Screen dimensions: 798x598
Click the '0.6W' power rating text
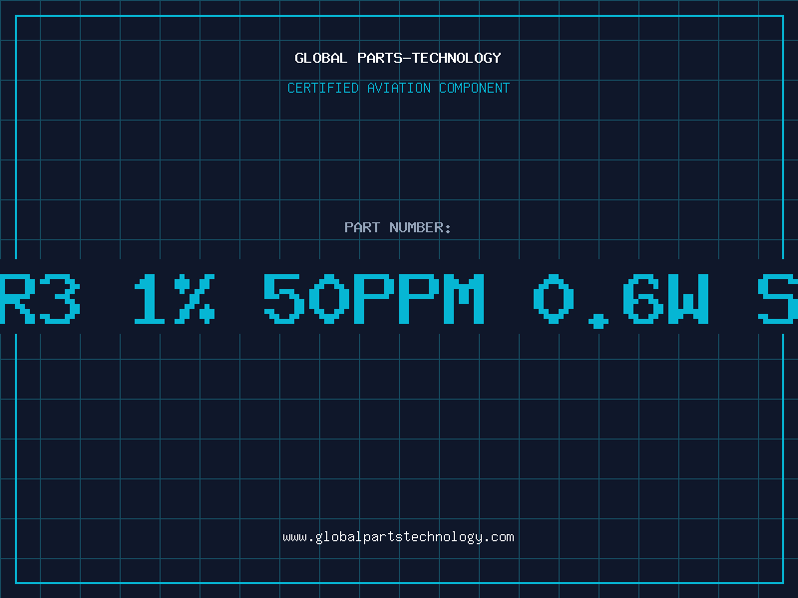pos(620,300)
